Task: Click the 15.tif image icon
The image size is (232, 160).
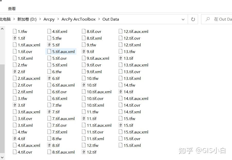Action: (x=121, y=125)
